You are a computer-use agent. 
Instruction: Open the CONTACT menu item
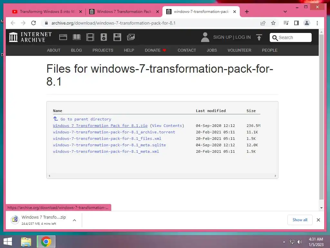coord(187,50)
